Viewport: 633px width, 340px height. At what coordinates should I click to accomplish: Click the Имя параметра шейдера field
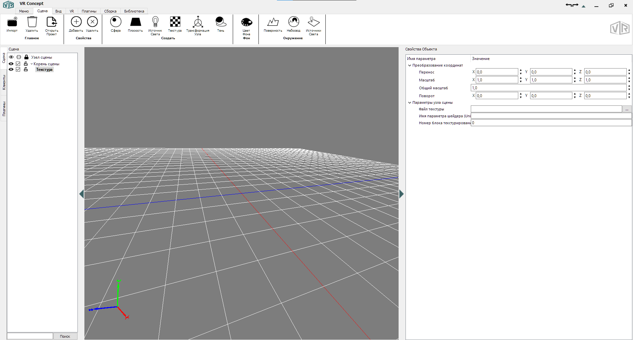click(x=551, y=116)
